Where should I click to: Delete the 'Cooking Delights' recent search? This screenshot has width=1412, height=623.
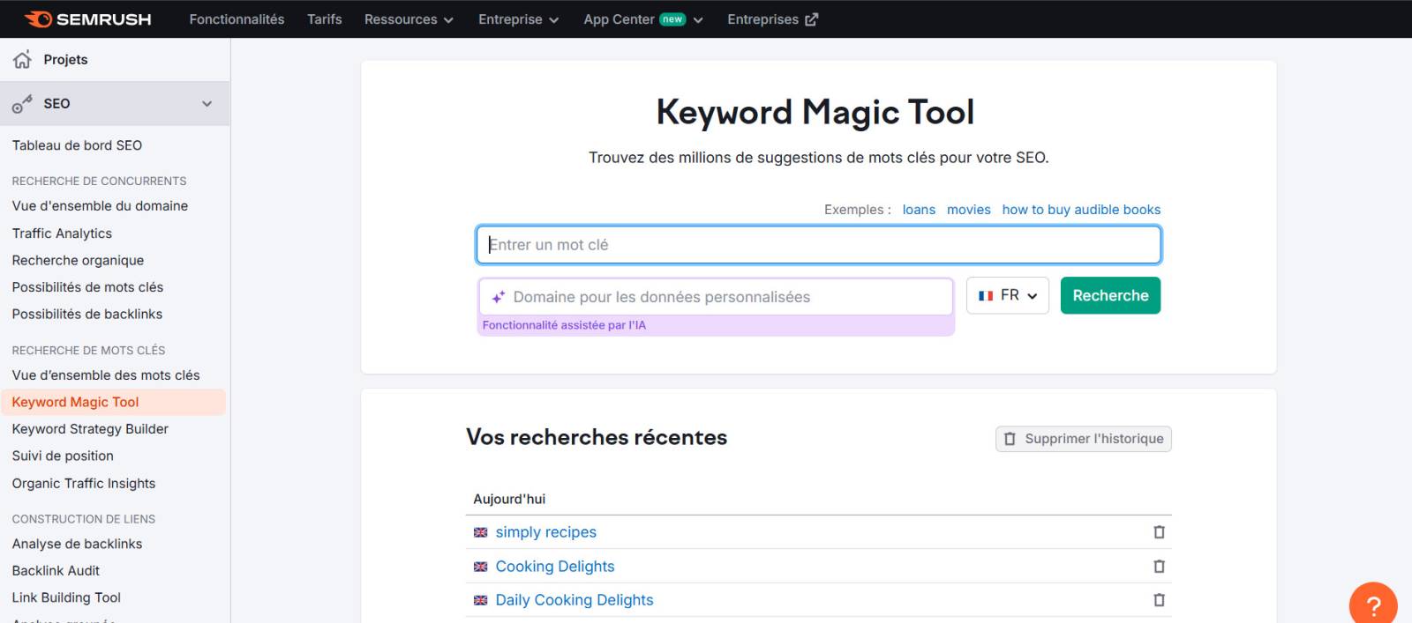click(1159, 567)
